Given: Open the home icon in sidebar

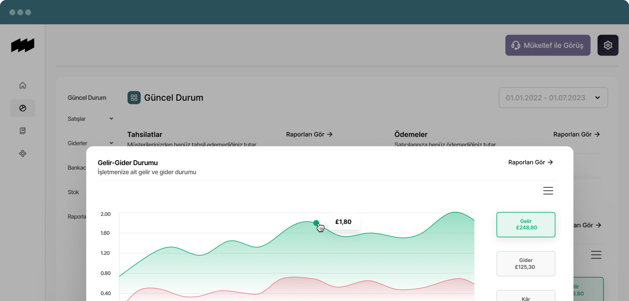Looking at the screenshot, I should (x=23, y=85).
